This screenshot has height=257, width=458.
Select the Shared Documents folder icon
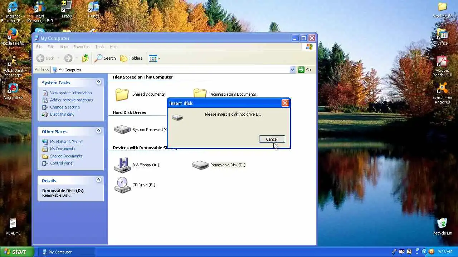pos(122,94)
